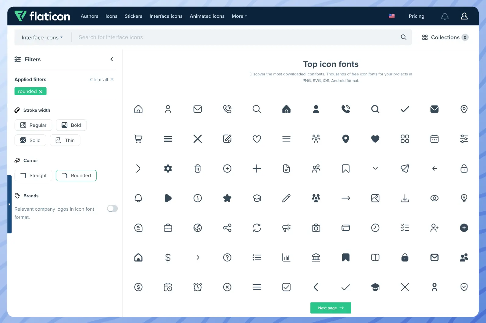Select the shopping cart icon
The image size is (486, 323).
(138, 139)
